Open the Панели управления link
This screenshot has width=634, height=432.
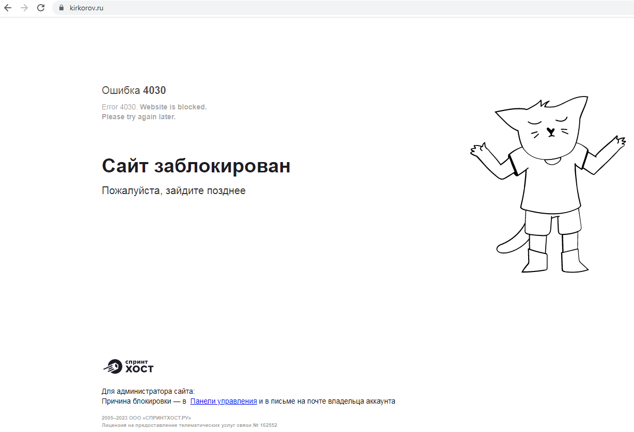pos(224,401)
